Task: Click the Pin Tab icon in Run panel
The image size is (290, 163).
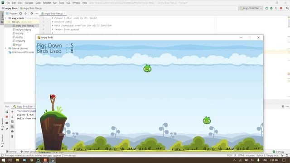Action: tap(7, 129)
